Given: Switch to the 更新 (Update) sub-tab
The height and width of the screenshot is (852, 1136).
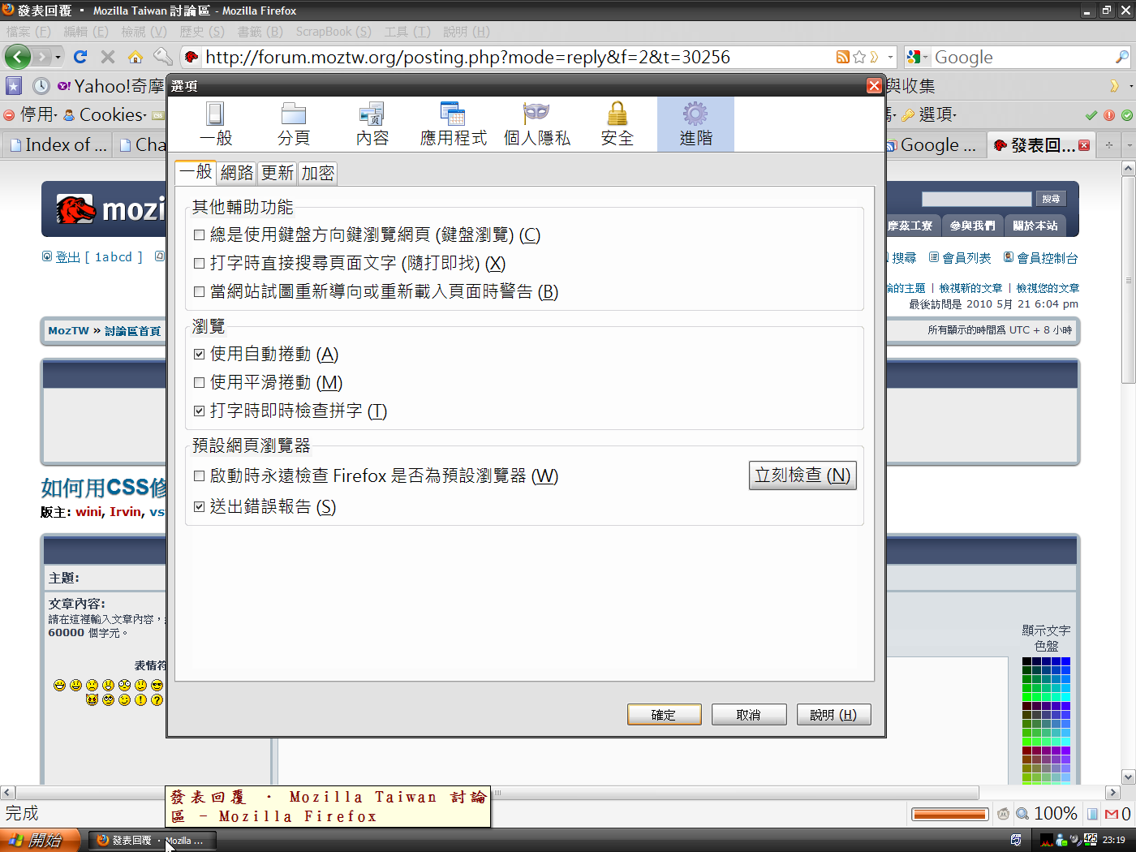Looking at the screenshot, I should [x=278, y=173].
